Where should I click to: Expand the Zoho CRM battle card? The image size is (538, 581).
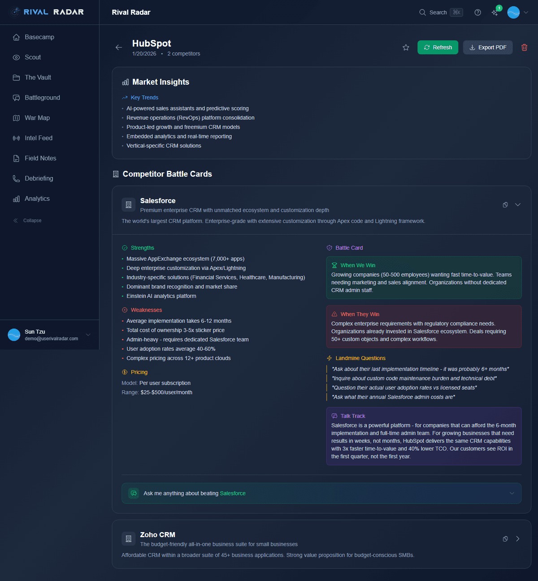(518, 539)
